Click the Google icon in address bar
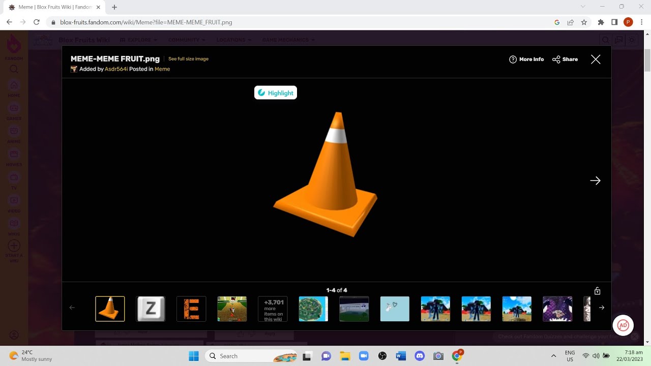Viewport: 651px width, 366px height. [x=557, y=22]
